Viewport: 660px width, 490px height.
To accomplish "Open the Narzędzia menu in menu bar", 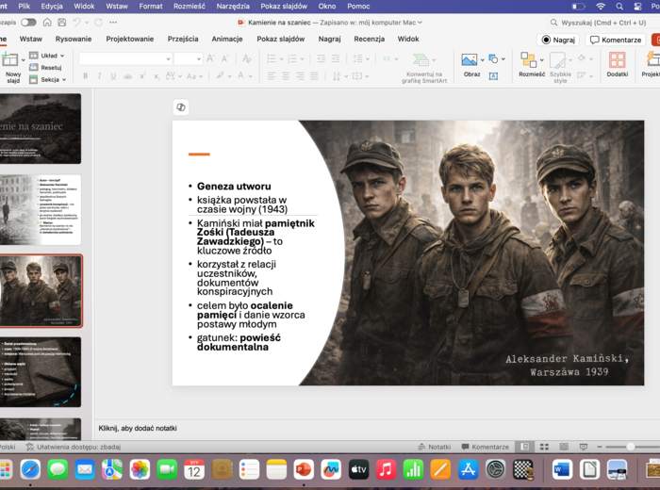I will [x=233, y=6].
